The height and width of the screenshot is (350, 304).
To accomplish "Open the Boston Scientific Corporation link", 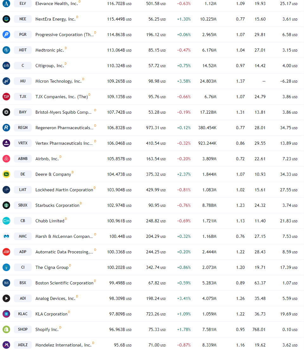I will pos(64,283).
